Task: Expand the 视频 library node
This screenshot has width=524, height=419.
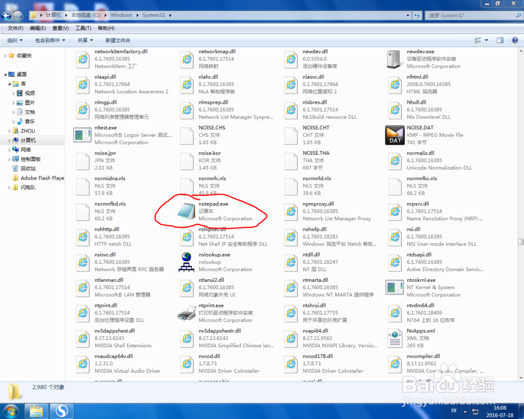Action: [14, 93]
